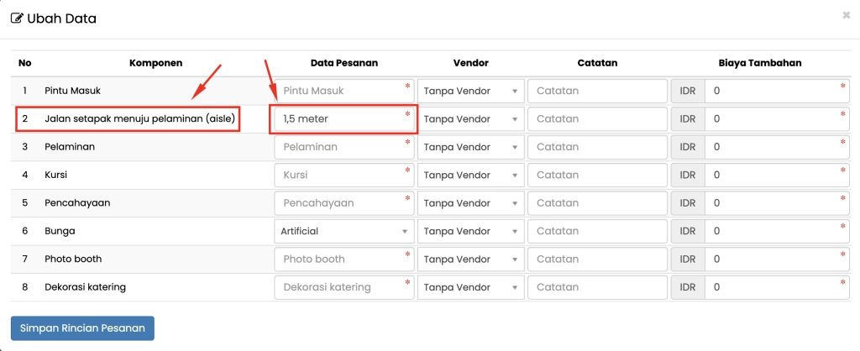
Task: Click the Photo booth data field
Action: pyautogui.click(x=343, y=259)
